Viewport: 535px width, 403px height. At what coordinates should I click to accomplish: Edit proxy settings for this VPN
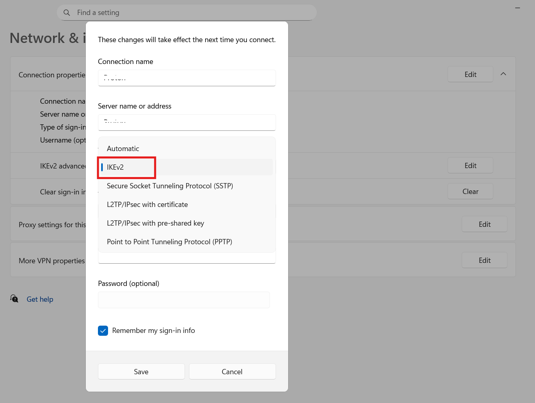pyautogui.click(x=484, y=224)
